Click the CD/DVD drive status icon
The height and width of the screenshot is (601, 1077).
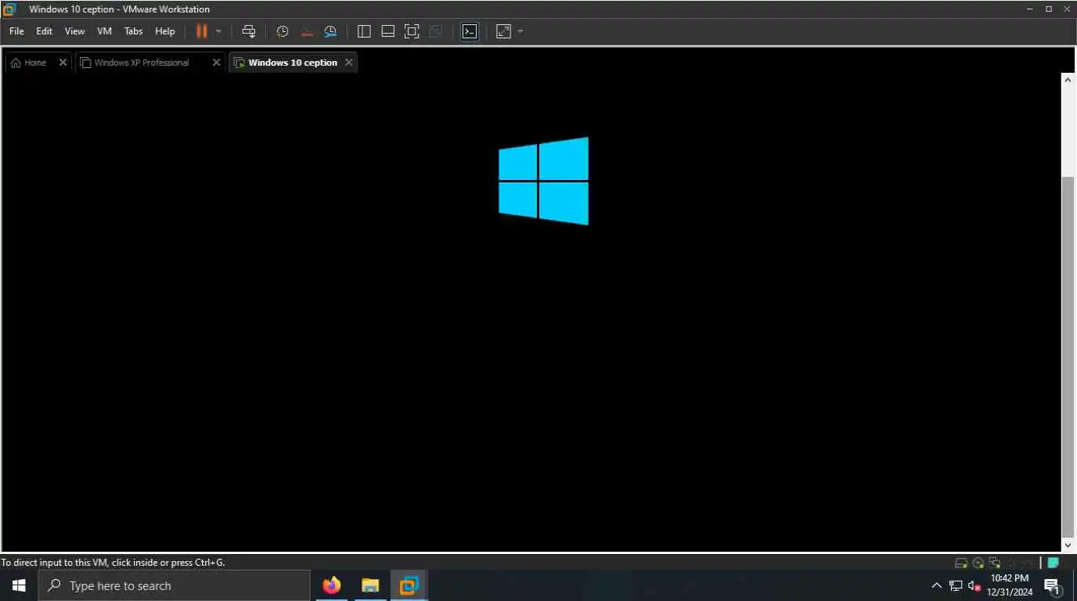[978, 563]
